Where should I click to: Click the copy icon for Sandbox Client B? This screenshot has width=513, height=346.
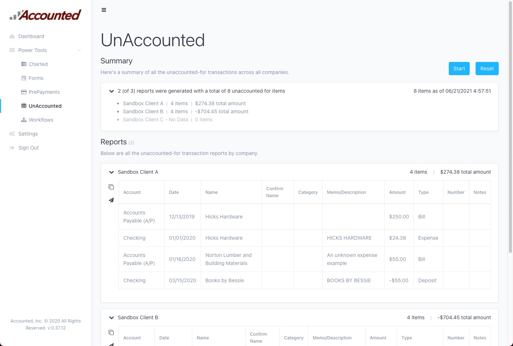(x=111, y=332)
